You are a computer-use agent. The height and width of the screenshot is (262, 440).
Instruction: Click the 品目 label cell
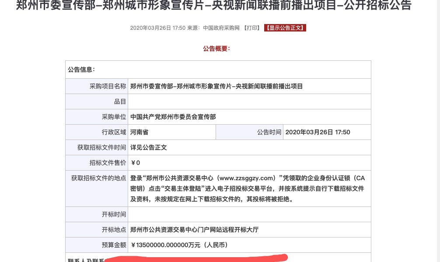click(x=97, y=101)
